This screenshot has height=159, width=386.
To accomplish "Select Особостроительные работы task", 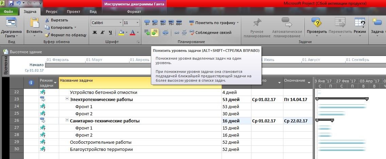I will 101,142.
